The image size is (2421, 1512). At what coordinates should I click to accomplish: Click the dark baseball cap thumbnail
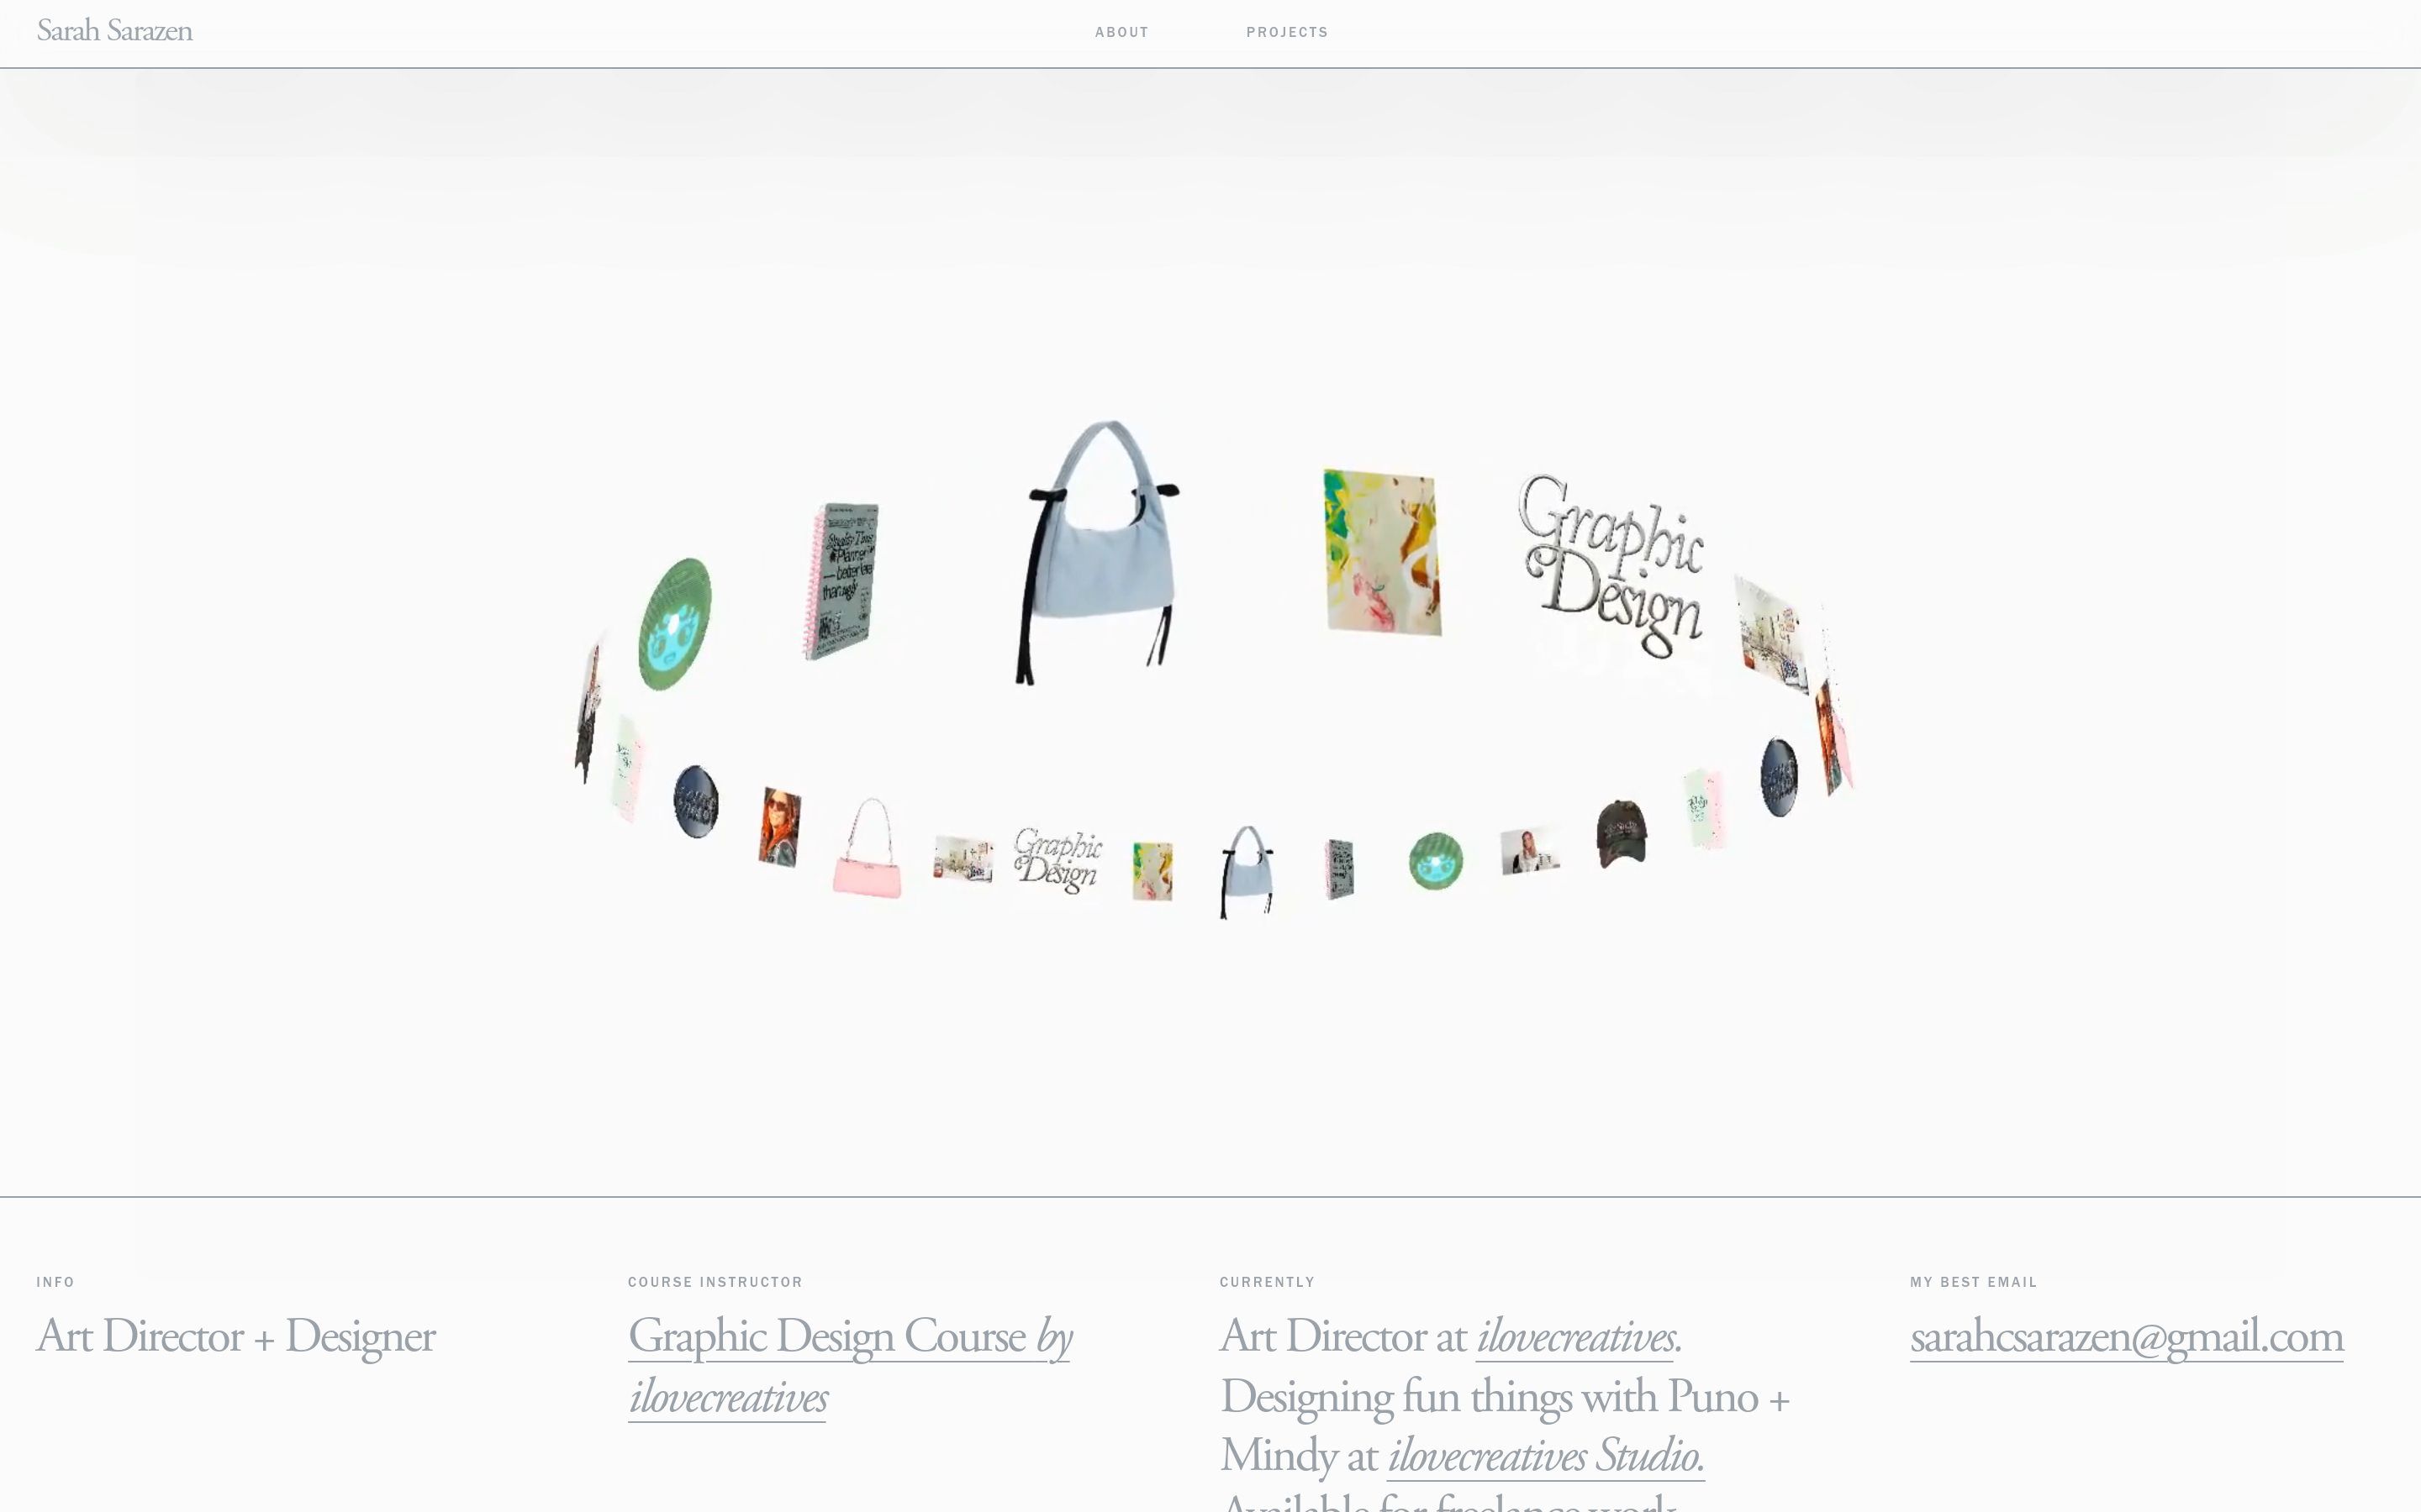[1621, 833]
